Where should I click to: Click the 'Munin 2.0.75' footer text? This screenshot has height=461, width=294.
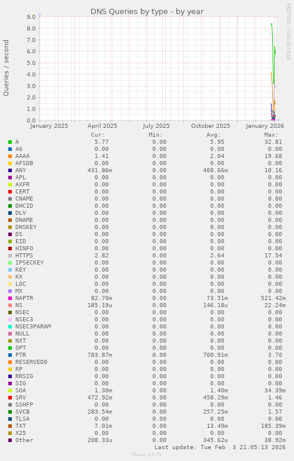[x=147, y=455]
